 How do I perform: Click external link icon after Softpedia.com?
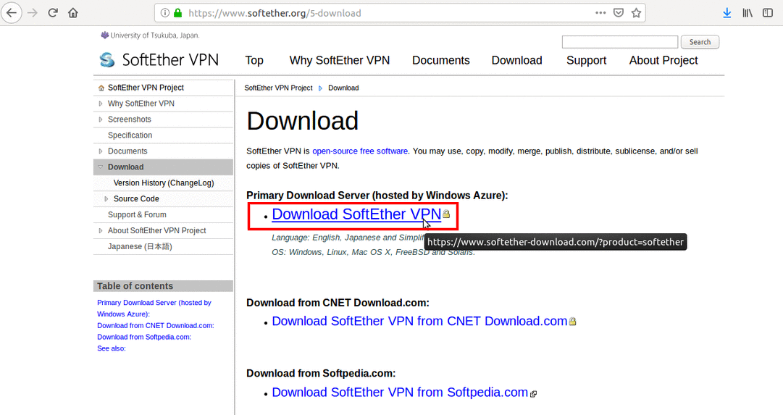click(x=533, y=394)
